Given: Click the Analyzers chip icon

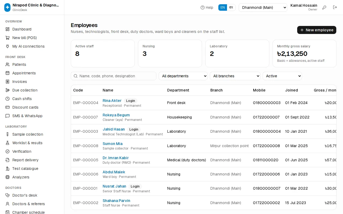Looking at the screenshot, I should click(x=8, y=177).
